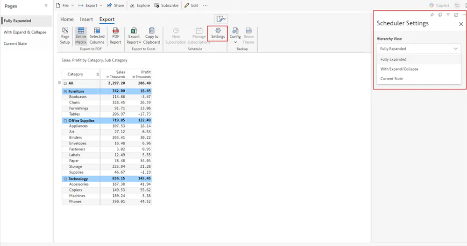467x246 pixels.
Task: Click the row handle left of All
Action: (x=59, y=82)
